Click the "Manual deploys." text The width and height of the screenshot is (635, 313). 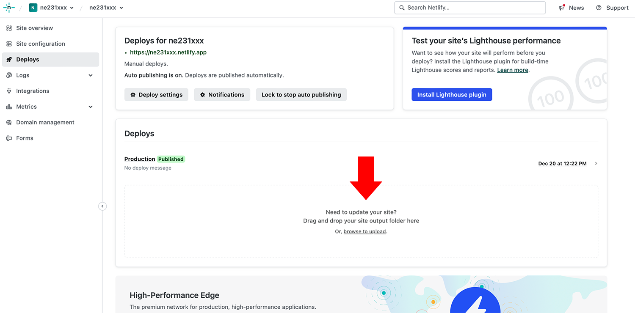146,64
